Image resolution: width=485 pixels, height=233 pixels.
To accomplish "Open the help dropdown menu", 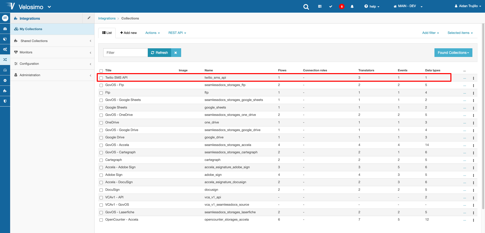I will (x=372, y=6).
